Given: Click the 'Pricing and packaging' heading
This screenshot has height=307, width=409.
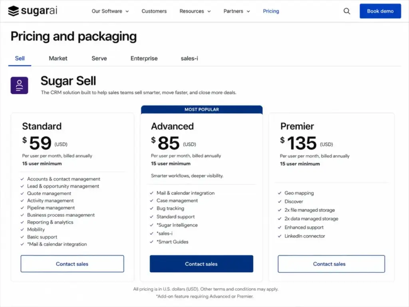Looking at the screenshot, I should [73, 36].
